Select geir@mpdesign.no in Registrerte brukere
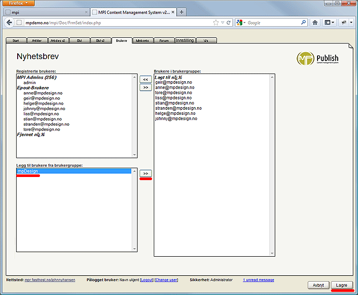The image size is (358, 295). point(42,98)
